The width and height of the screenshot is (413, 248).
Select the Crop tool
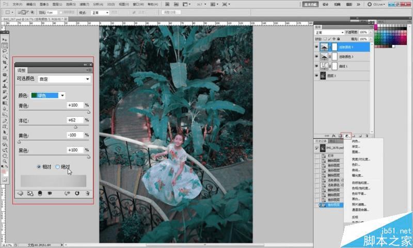pos(5,63)
